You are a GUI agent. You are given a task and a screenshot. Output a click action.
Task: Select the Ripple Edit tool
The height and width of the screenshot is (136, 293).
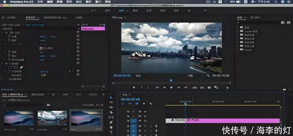click(x=111, y=107)
